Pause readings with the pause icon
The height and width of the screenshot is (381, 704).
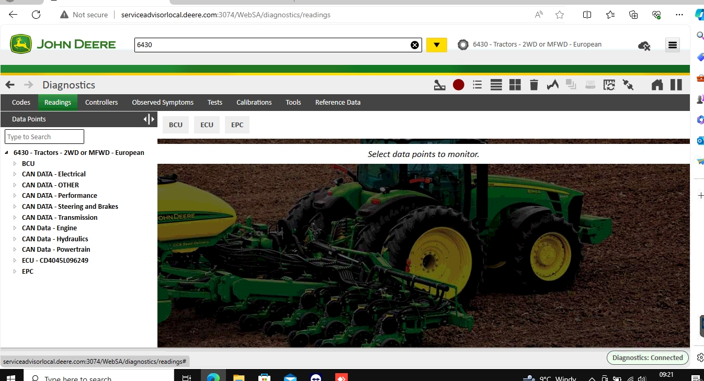click(x=676, y=84)
